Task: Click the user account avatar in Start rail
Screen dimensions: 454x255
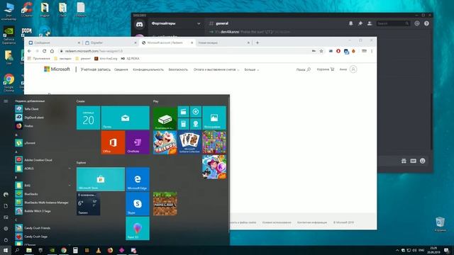Action: [x=6, y=194]
